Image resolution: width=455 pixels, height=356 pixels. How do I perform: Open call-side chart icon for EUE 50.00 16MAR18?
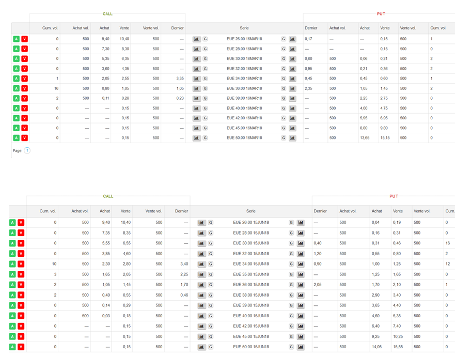pyautogui.click(x=196, y=138)
